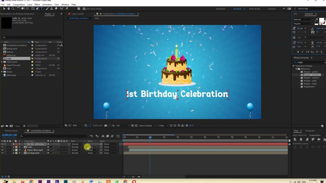326x183 pixels.
Task: Select the Zoom magnifier tool
Action: 13,9
